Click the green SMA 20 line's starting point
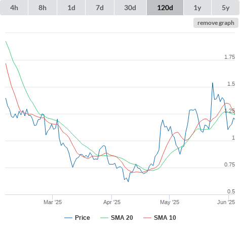The height and width of the screenshot is (231, 240). click(6, 41)
